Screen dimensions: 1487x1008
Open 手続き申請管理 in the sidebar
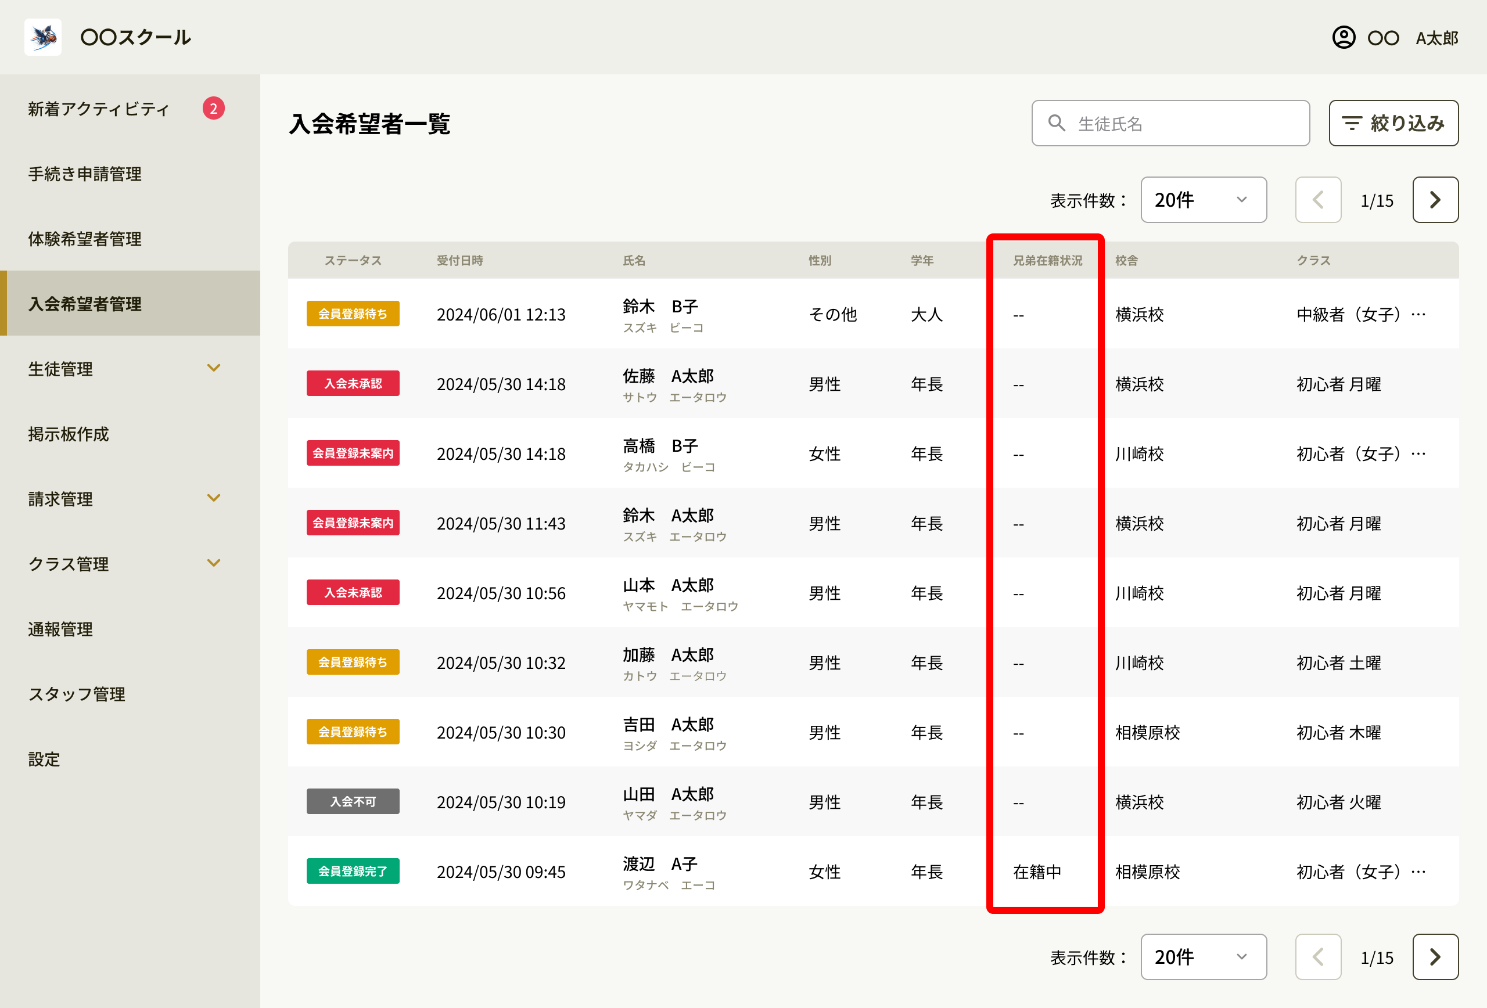click(x=130, y=174)
